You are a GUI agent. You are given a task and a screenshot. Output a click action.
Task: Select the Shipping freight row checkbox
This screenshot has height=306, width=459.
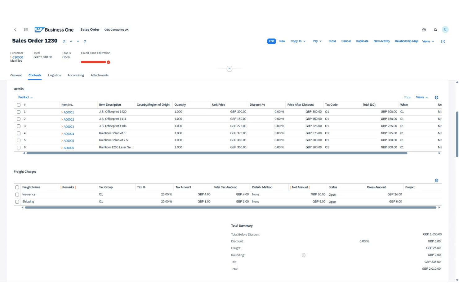pyautogui.click(x=17, y=202)
